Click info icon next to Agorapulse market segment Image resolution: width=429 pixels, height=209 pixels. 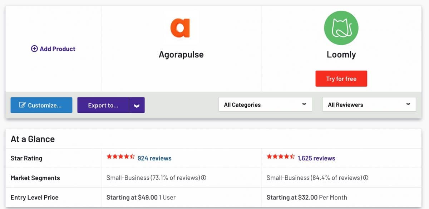pos(203,178)
